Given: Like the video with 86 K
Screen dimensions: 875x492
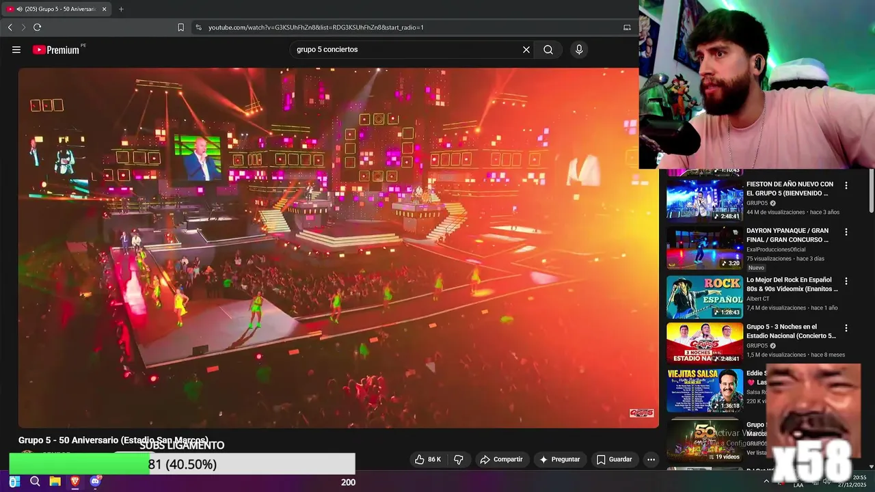Looking at the screenshot, I should [x=428, y=459].
